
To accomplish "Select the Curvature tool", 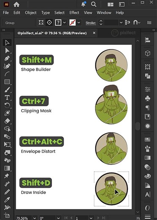I will pyautogui.click(x=7, y=66).
